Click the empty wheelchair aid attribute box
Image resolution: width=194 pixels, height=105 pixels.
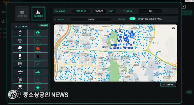coord(38,80)
